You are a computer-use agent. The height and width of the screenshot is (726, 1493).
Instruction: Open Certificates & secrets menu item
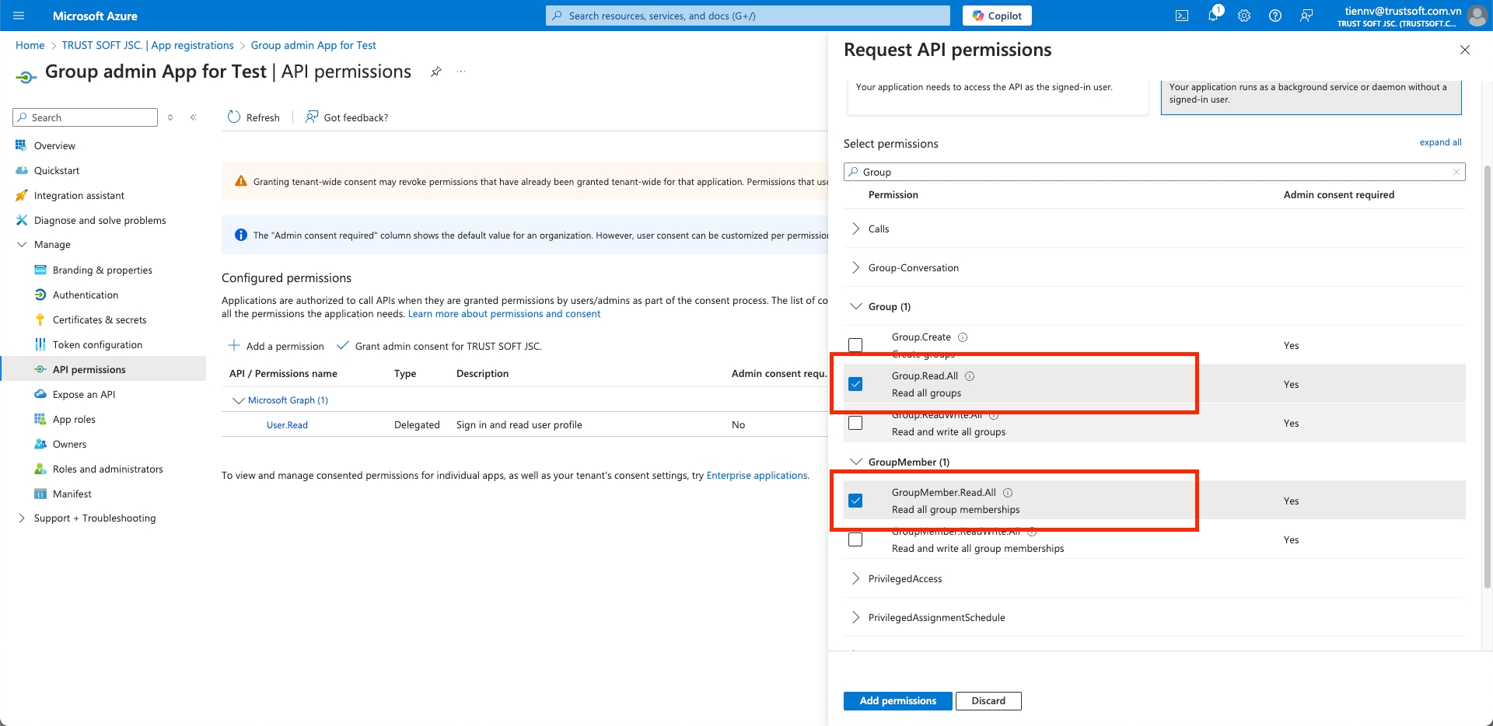[100, 319]
